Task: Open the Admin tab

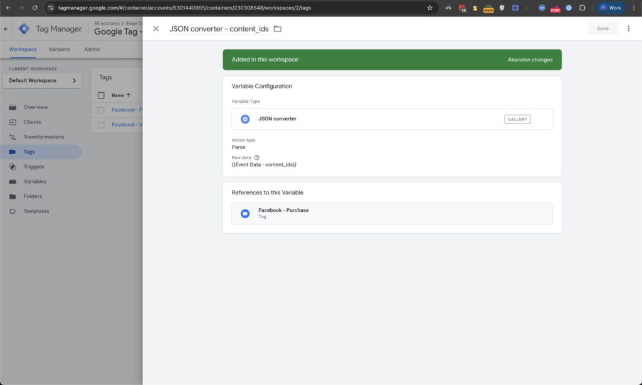Action: click(92, 50)
